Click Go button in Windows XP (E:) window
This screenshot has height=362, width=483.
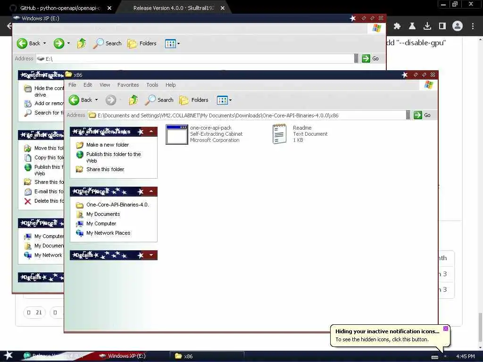370,58
